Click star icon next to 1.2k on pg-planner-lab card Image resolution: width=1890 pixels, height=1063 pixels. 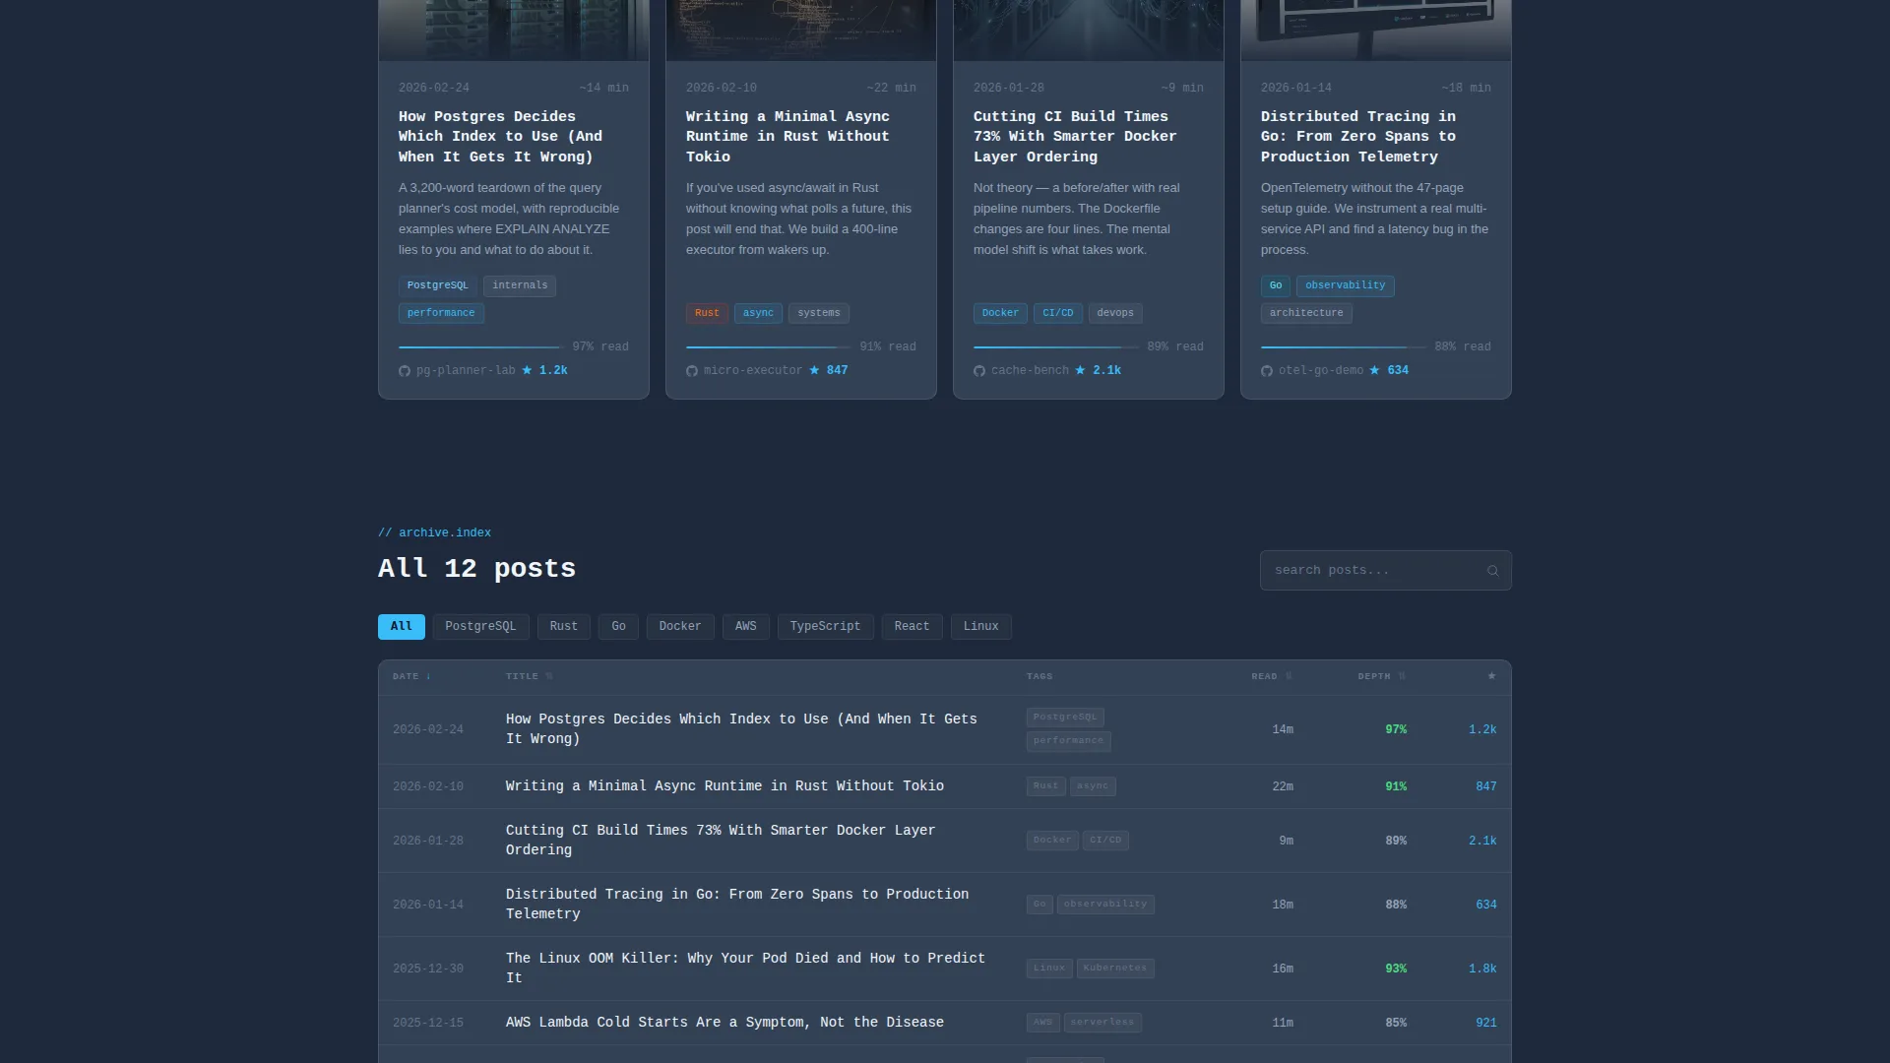[x=527, y=370]
